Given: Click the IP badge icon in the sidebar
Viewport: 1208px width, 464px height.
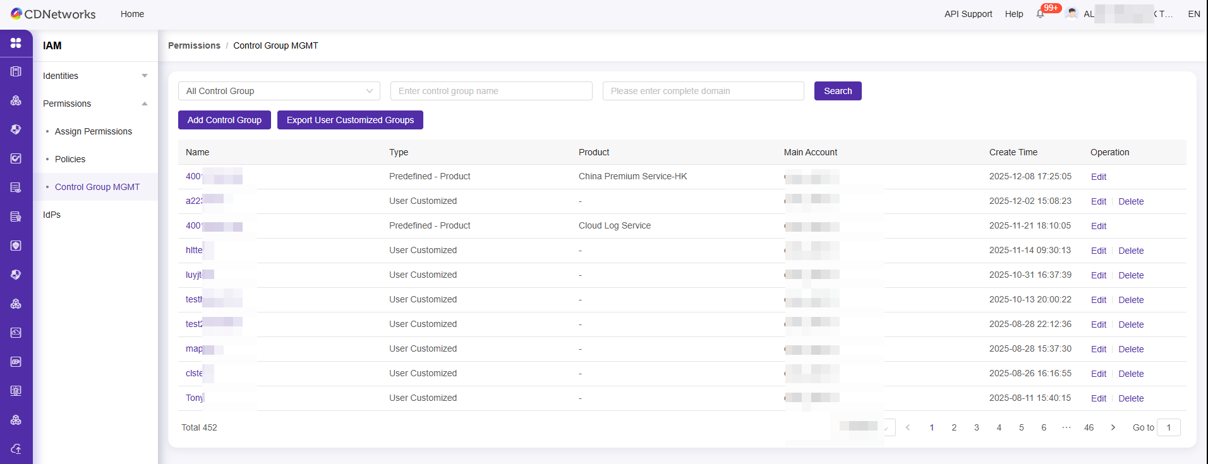Looking at the screenshot, I should coord(16,362).
